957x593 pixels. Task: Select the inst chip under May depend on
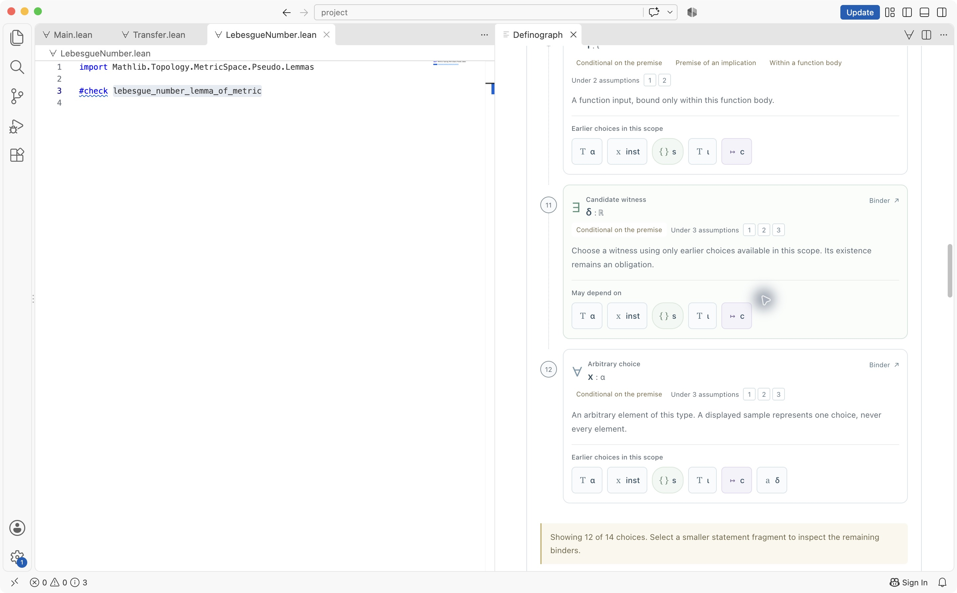[x=627, y=316]
